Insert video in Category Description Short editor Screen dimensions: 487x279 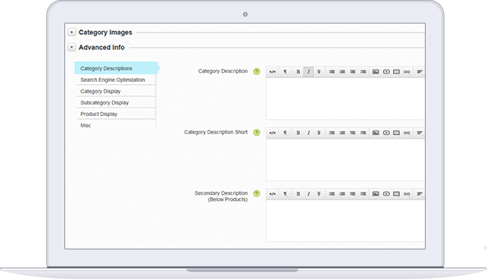[x=386, y=133]
